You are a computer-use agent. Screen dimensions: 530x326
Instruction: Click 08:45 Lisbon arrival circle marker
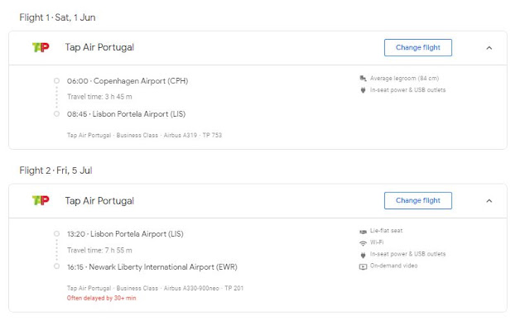click(x=56, y=114)
